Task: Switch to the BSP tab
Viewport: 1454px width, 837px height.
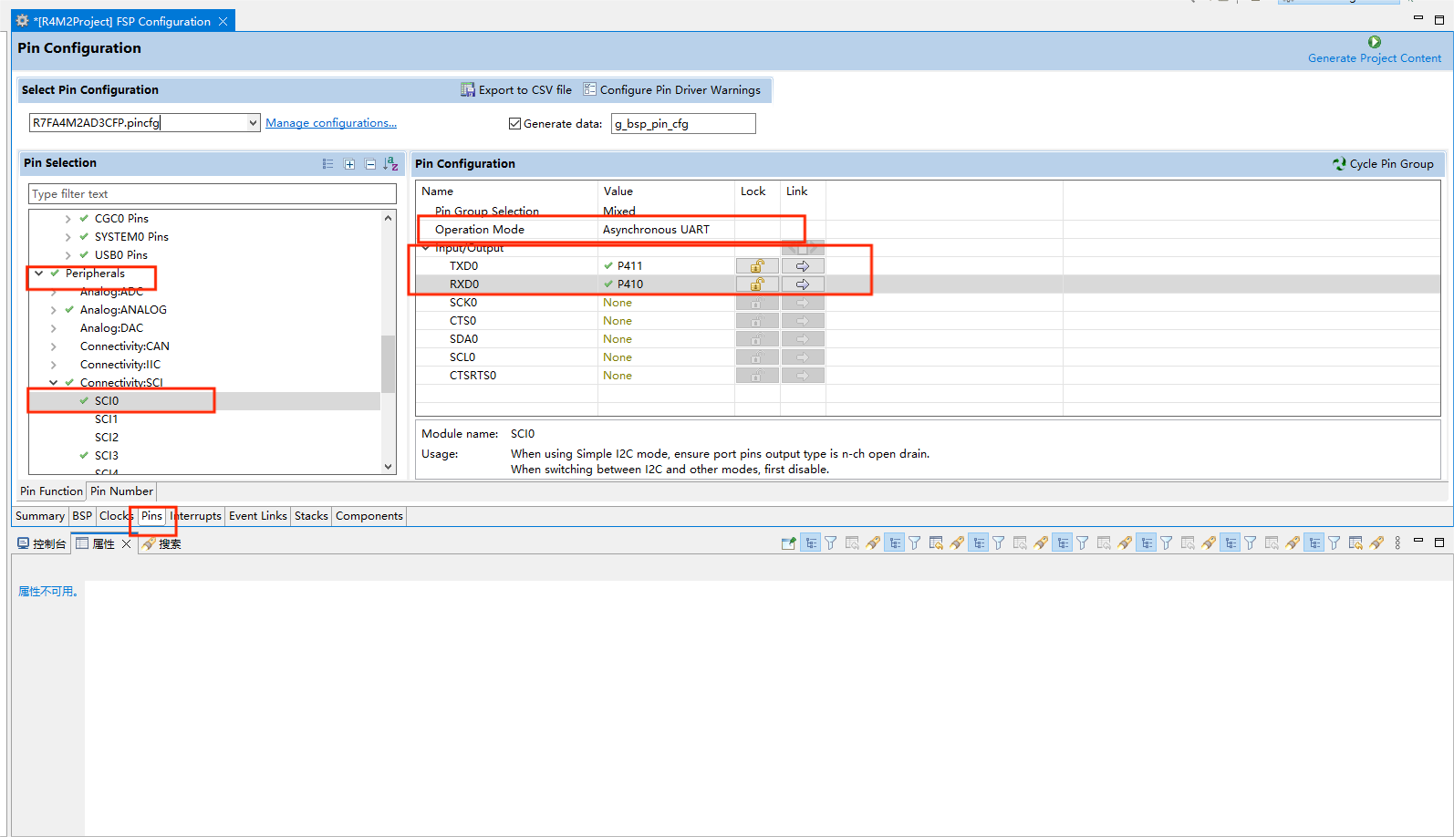Action: (82, 516)
